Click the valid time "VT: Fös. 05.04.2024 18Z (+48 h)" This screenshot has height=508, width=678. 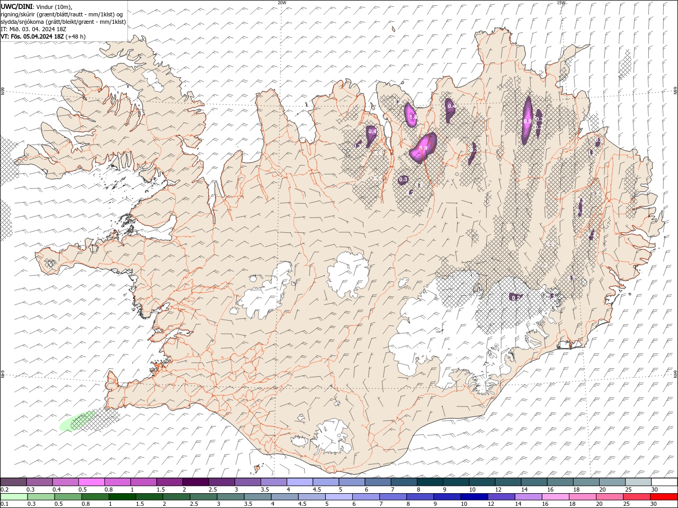(43, 37)
